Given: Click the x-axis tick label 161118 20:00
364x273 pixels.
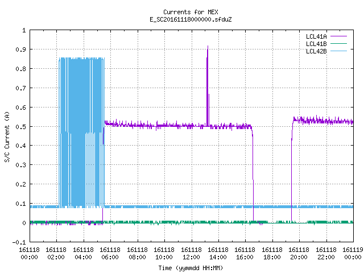Looking at the screenshot, I should (x=299, y=254).
